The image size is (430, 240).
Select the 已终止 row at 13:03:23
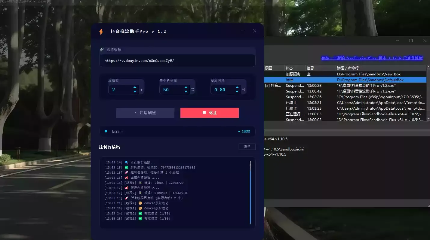tap(345, 108)
